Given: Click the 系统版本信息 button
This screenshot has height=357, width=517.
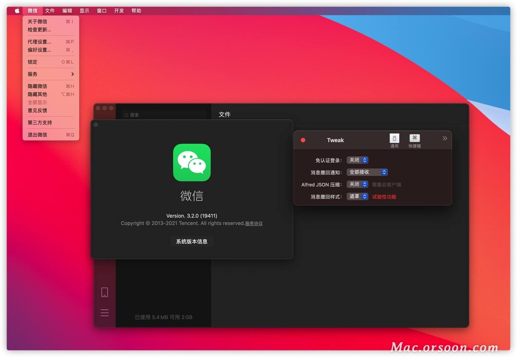Looking at the screenshot, I should tap(191, 241).
